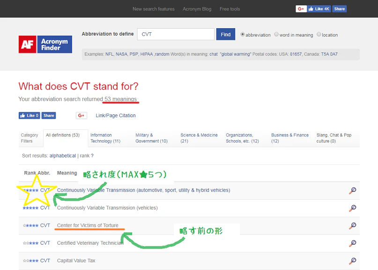The width and height of the screenshot is (378, 270).
Task: Open Link/Page Citation link
Action: (116, 116)
